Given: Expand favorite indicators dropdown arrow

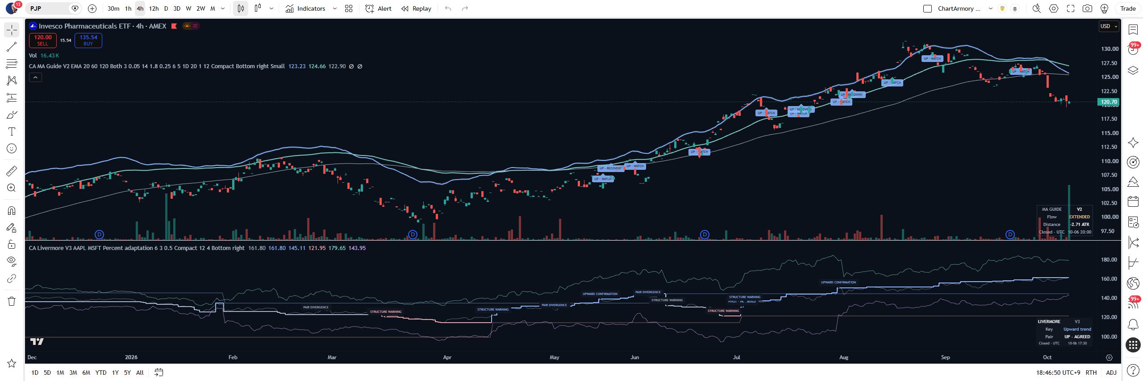Looking at the screenshot, I should 334,8.
